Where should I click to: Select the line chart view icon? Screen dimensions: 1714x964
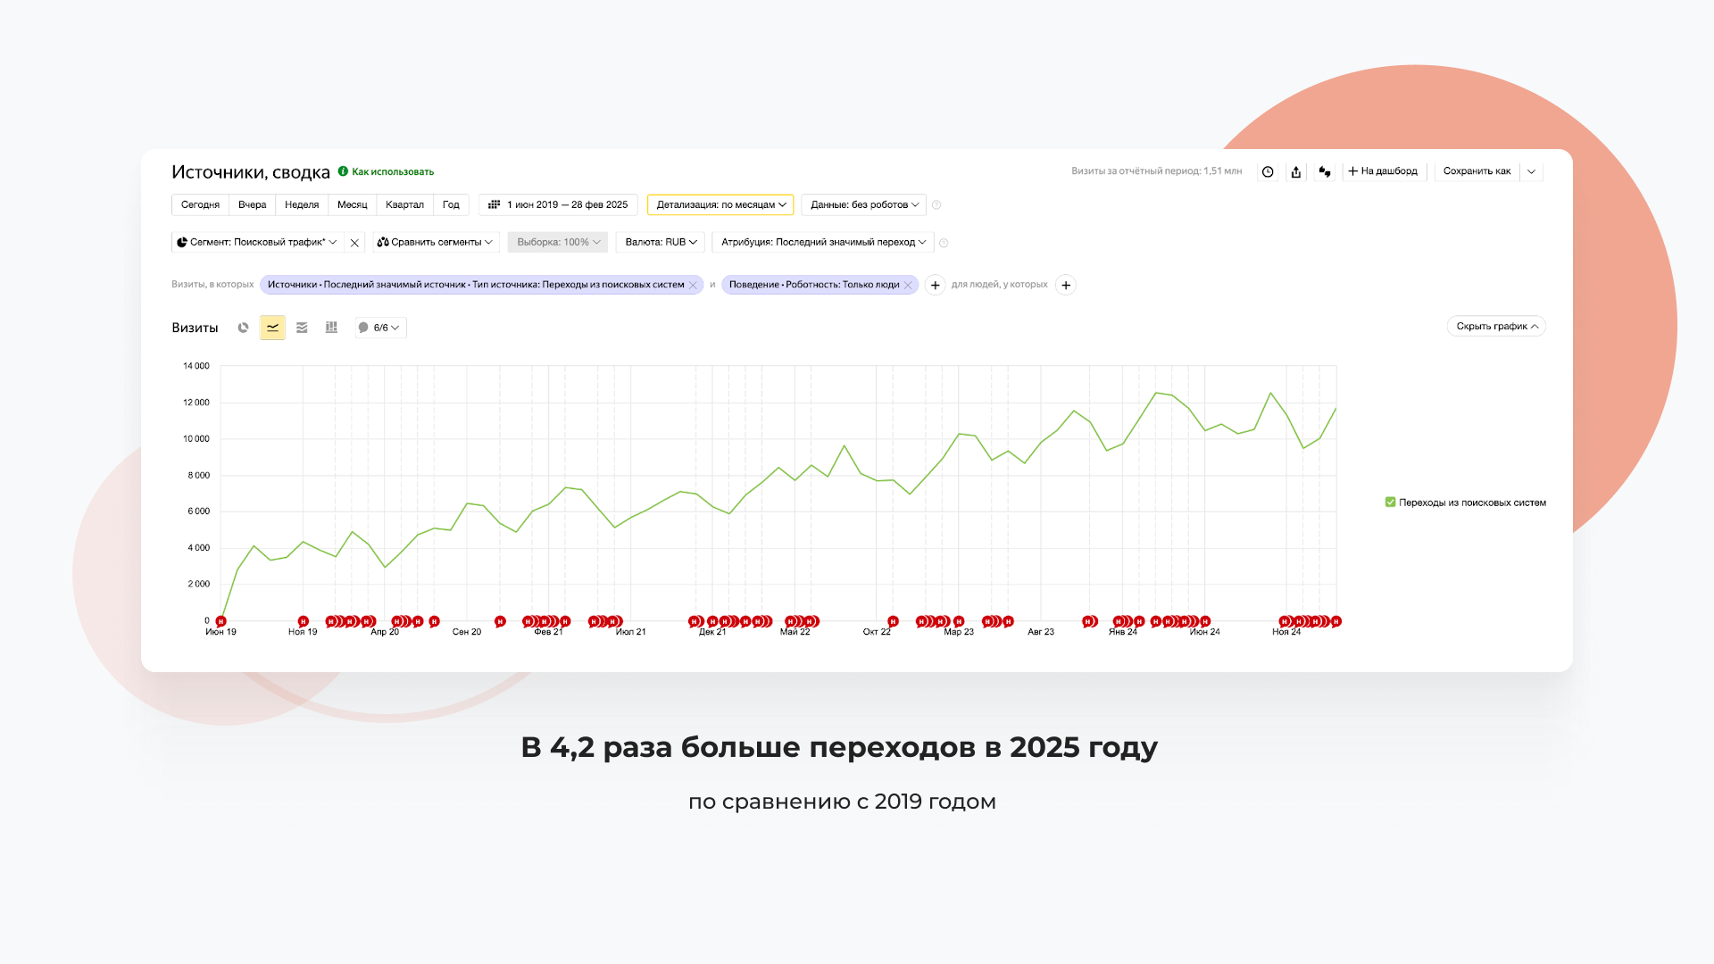coord(272,328)
